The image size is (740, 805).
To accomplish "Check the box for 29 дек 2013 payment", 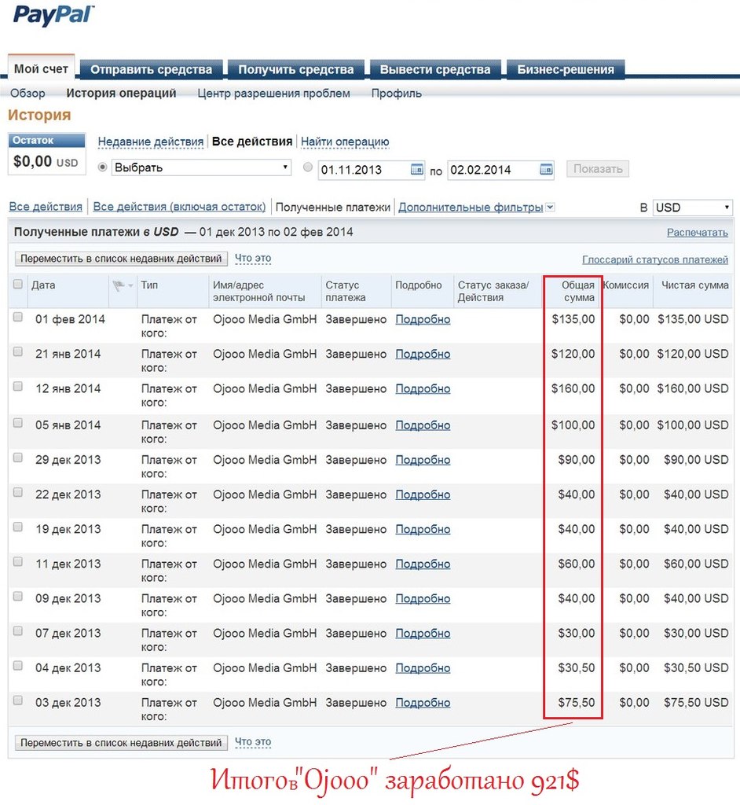I will pyautogui.click(x=18, y=458).
